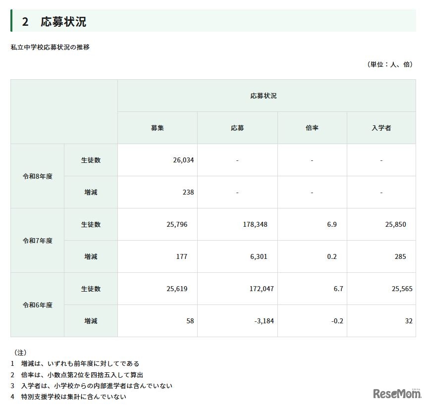Select the 募集 column header
This screenshot has width=428, height=405.
tap(157, 127)
